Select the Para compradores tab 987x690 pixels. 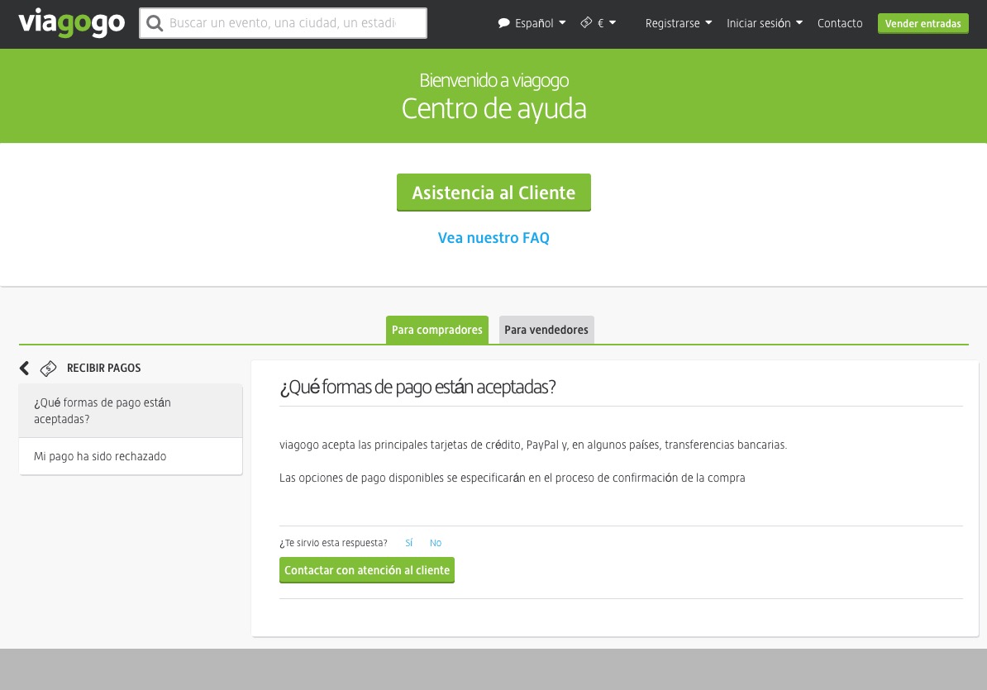click(x=436, y=330)
